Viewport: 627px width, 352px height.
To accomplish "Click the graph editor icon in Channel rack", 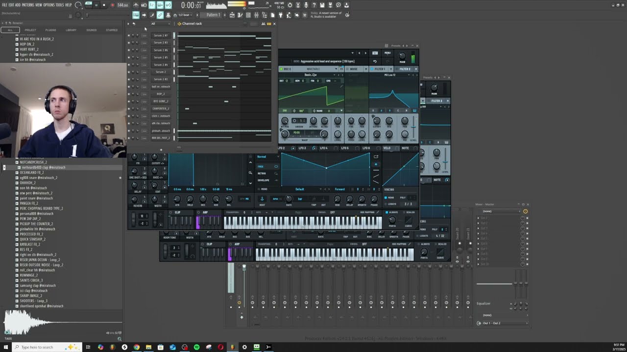I will pos(263,23).
